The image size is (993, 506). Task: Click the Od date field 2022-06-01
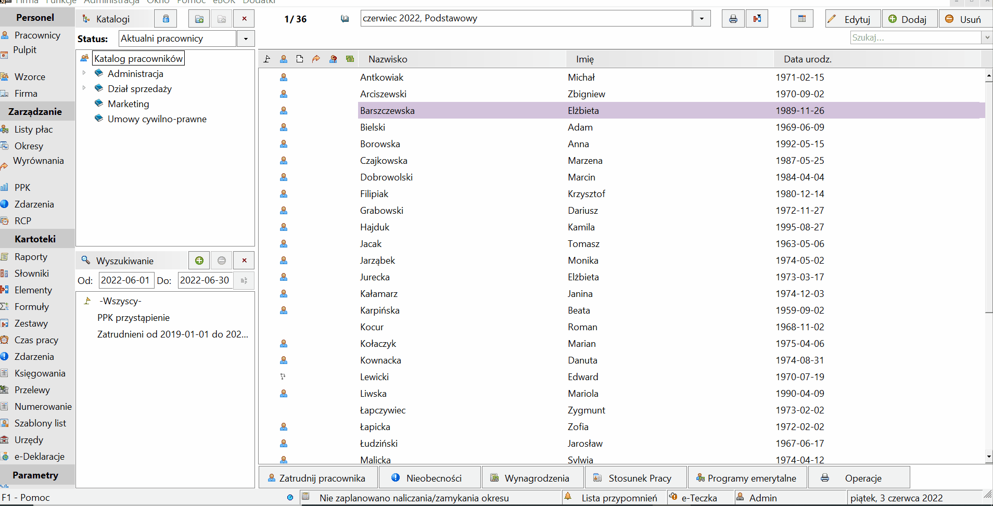[x=126, y=280]
